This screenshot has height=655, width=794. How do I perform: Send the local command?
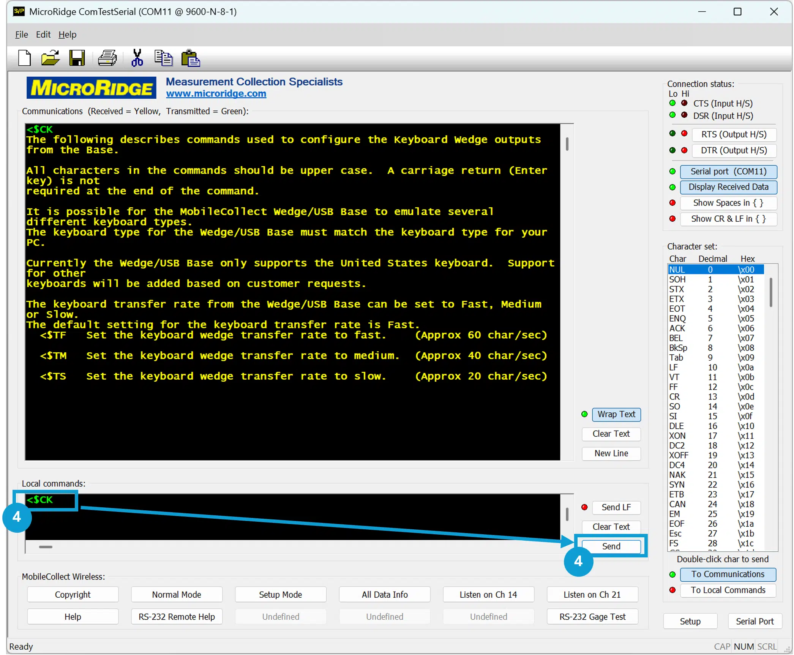[611, 546]
